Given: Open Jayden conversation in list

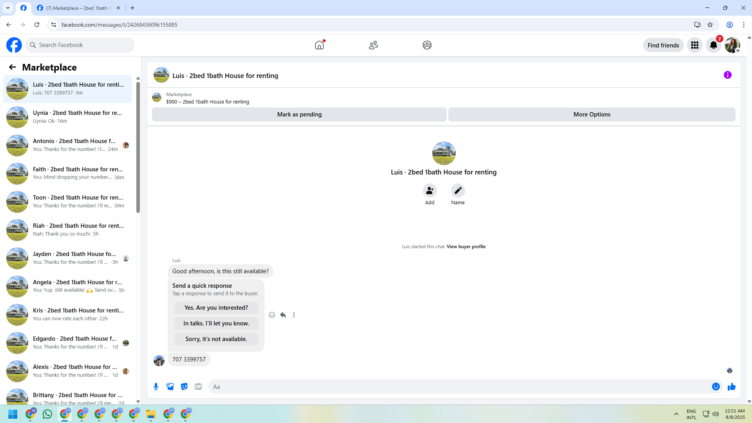Looking at the screenshot, I should point(67,258).
